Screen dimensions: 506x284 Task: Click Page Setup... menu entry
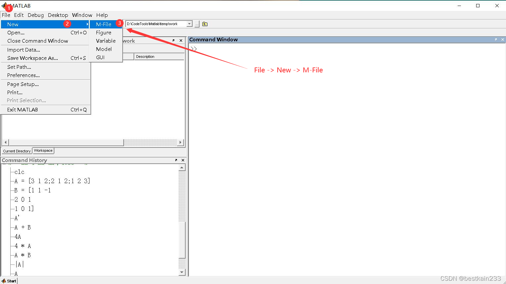(x=45, y=84)
